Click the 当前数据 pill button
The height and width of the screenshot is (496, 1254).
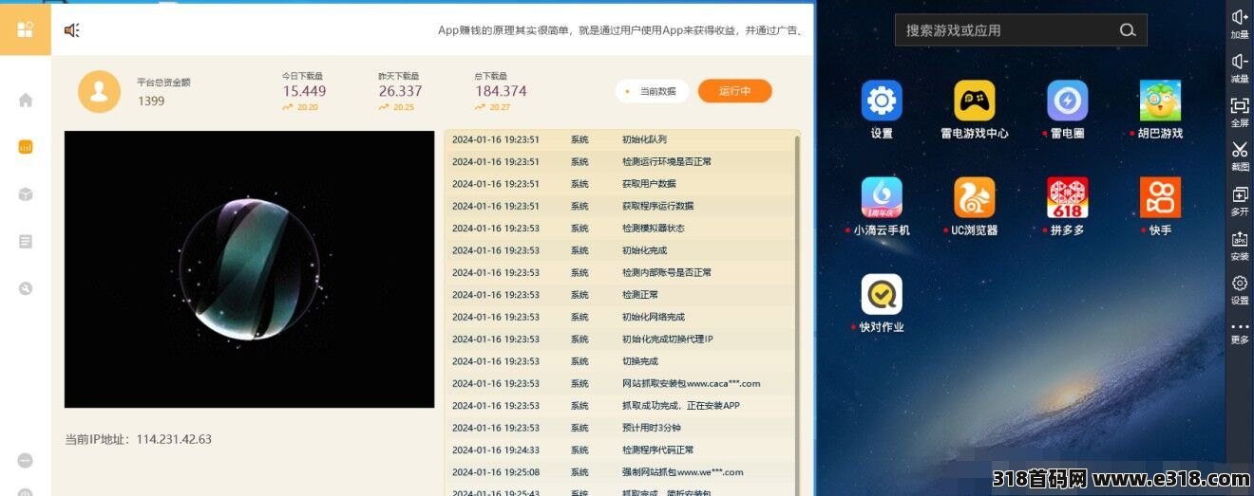click(652, 91)
